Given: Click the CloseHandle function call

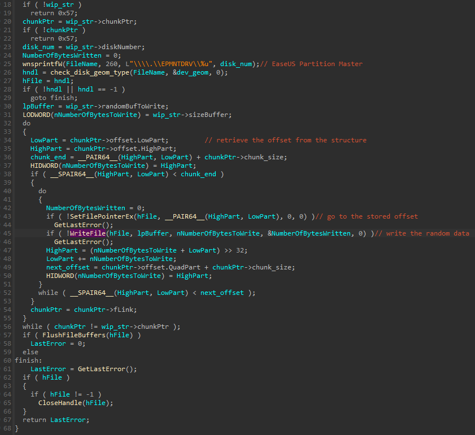Looking at the screenshot, I should (x=60, y=403).
